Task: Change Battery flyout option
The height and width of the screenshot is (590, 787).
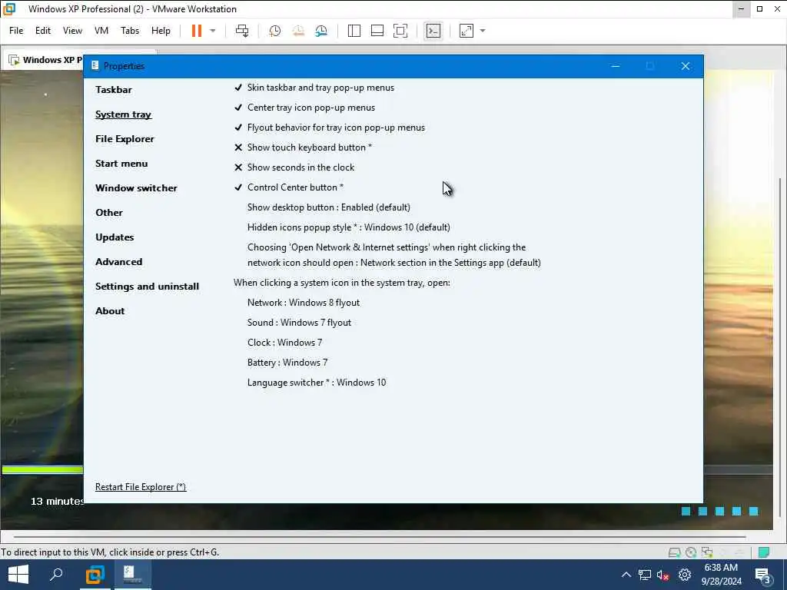Action: (x=287, y=363)
